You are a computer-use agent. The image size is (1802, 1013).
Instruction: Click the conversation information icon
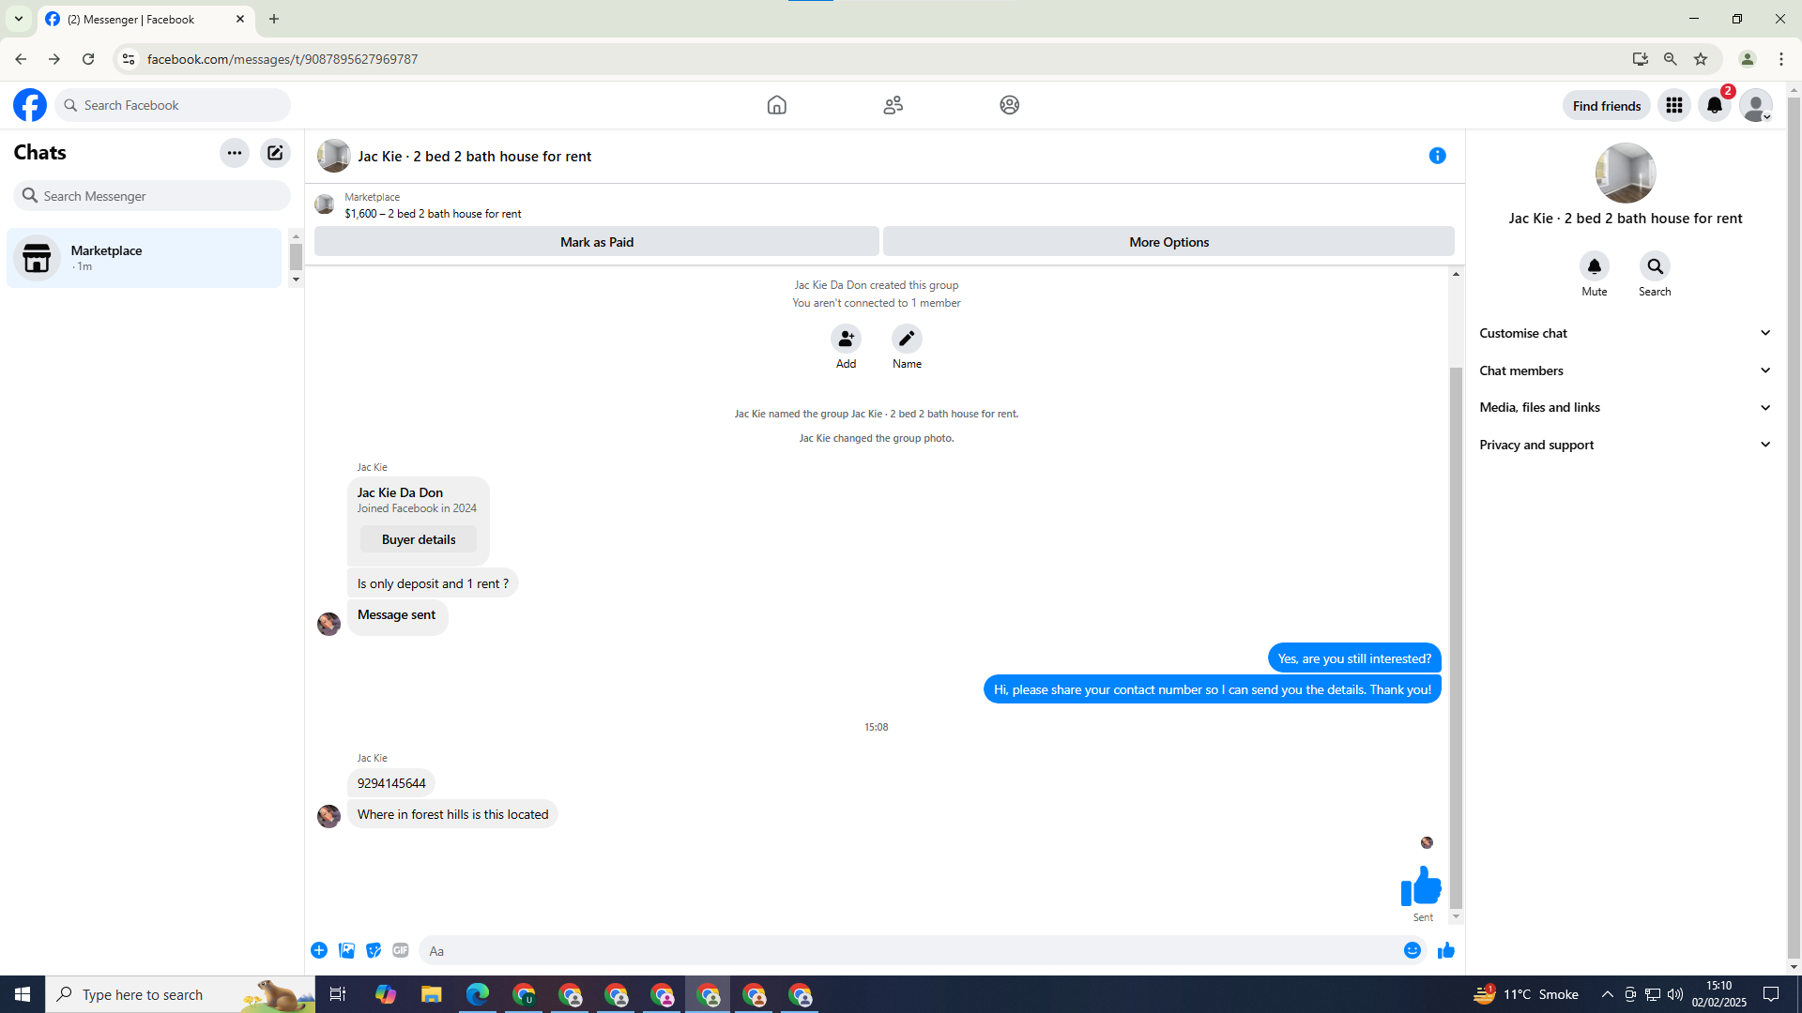click(x=1437, y=156)
